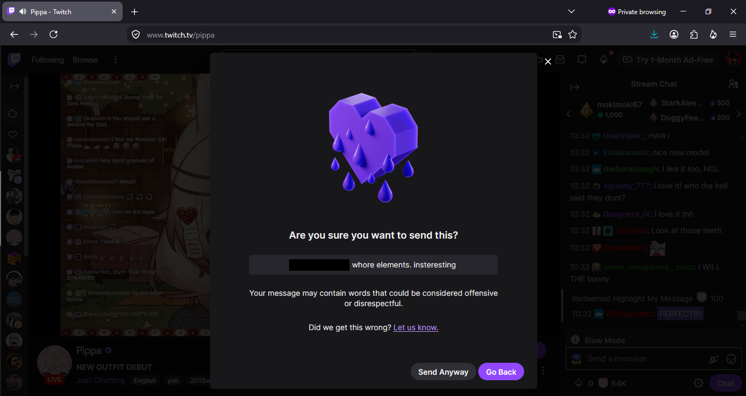The width and height of the screenshot is (746, 396).
Task: Open the browser application menu
Action: tap(733, 34)
